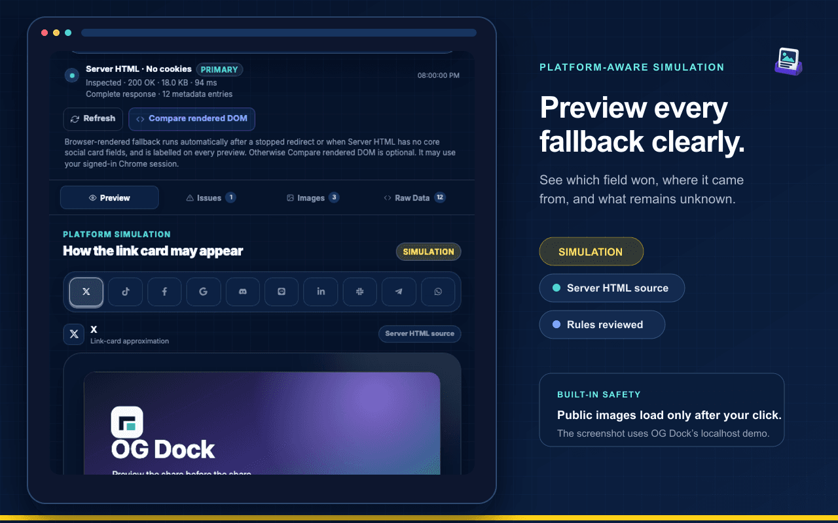The height and width of the screenshot is (523, 838).
Task: Click the 08:00:00 PM timestamp
Action: click(439, 76)
